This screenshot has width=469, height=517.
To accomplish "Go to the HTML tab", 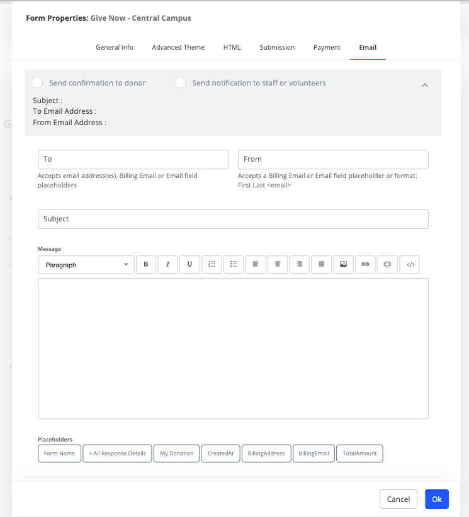I will (x=232, y=47).
